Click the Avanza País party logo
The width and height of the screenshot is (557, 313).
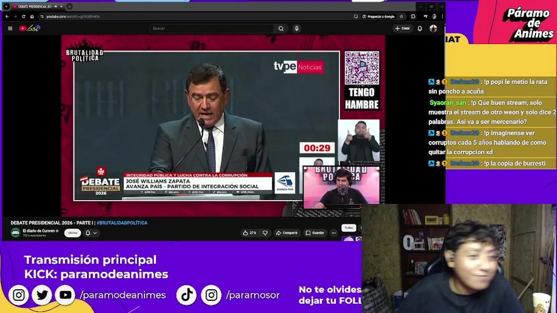285,183
